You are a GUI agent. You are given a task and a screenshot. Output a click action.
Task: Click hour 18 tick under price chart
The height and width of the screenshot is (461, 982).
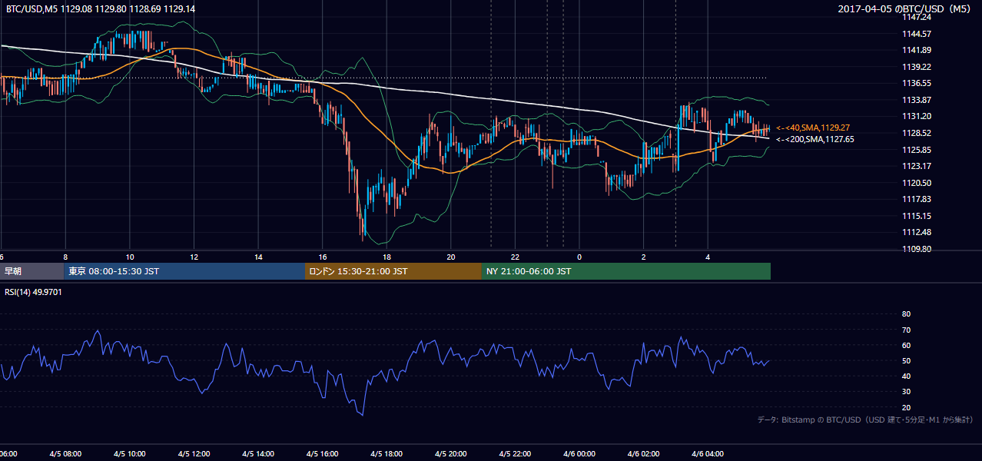pos(387,257)
